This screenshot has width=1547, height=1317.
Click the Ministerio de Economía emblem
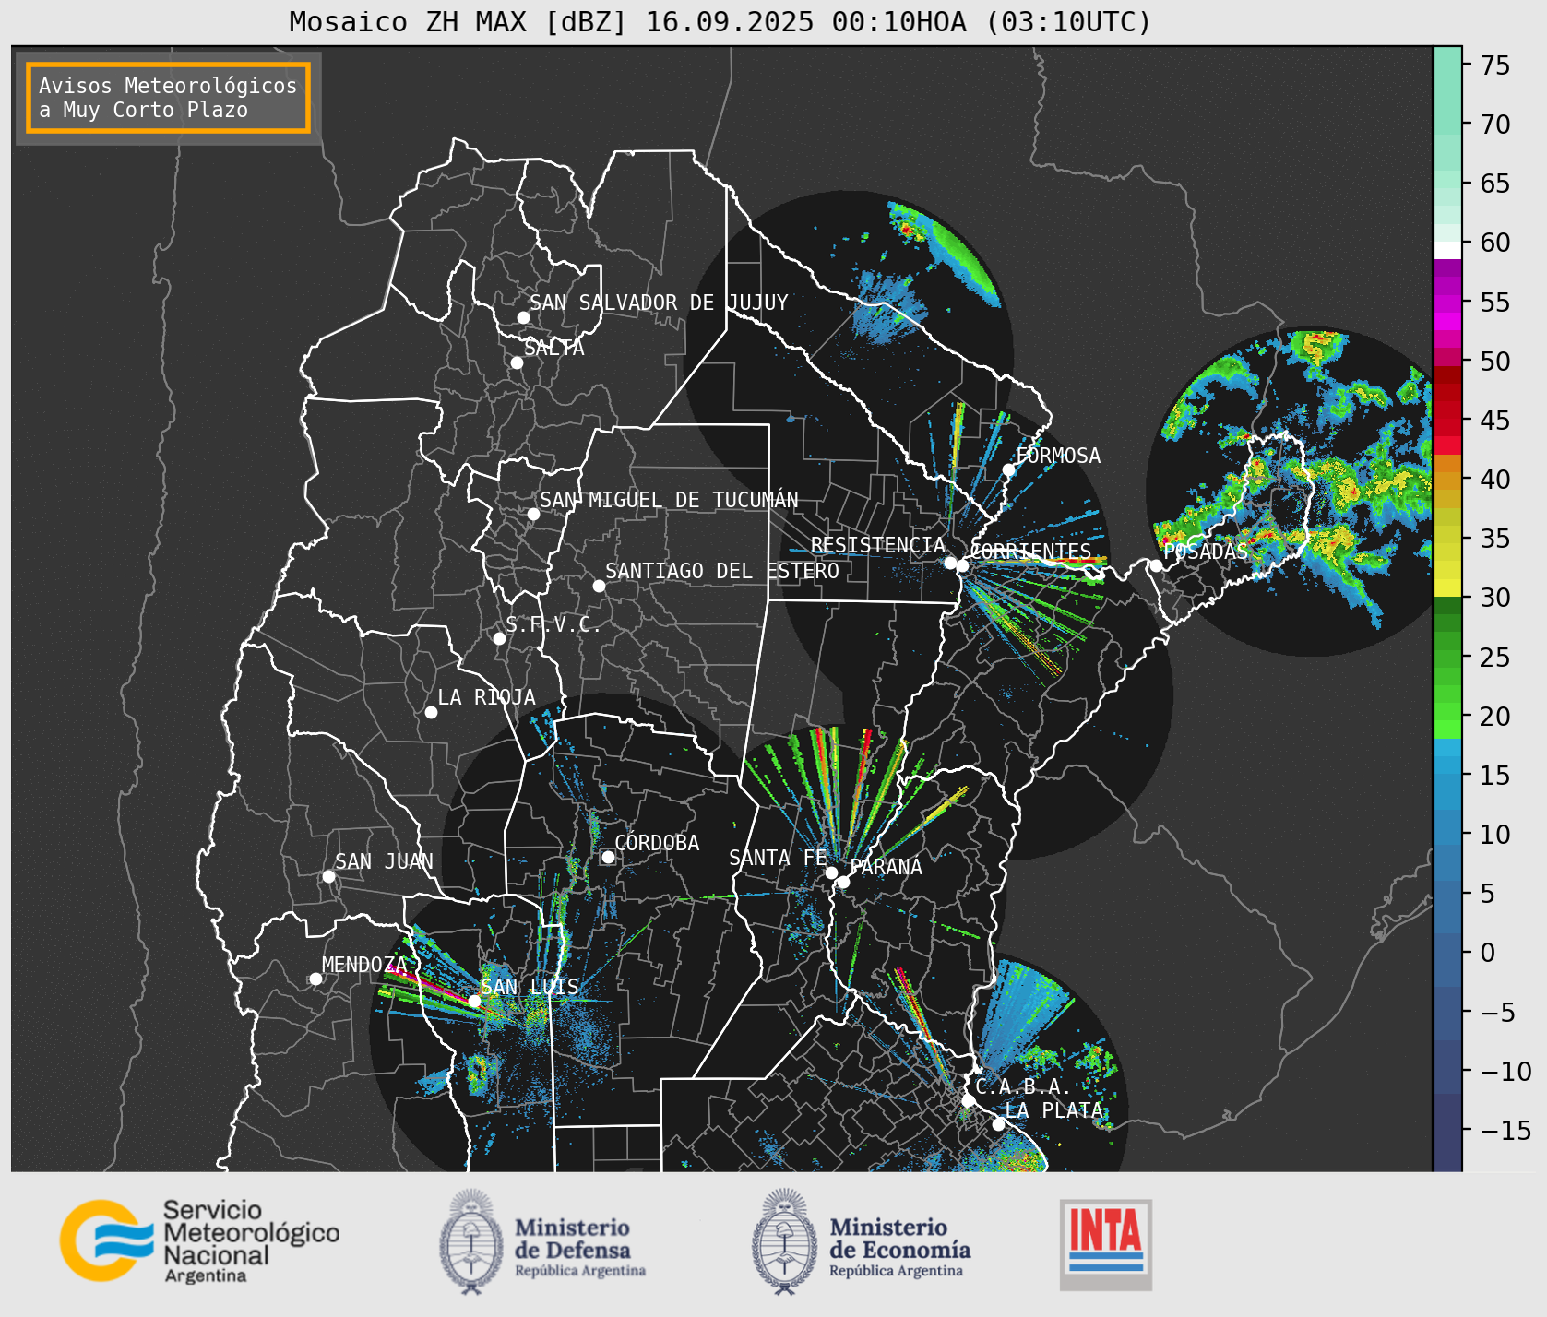point(785,1241)
